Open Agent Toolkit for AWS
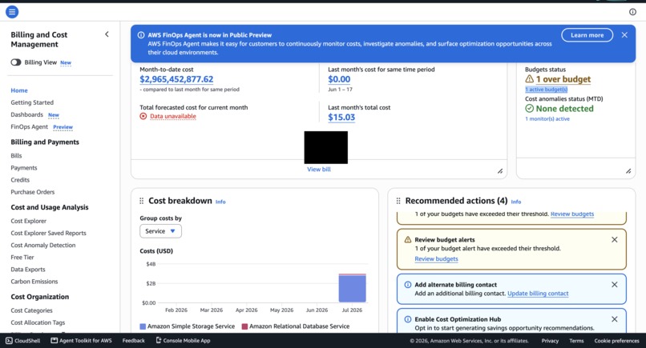 [81, 341]
